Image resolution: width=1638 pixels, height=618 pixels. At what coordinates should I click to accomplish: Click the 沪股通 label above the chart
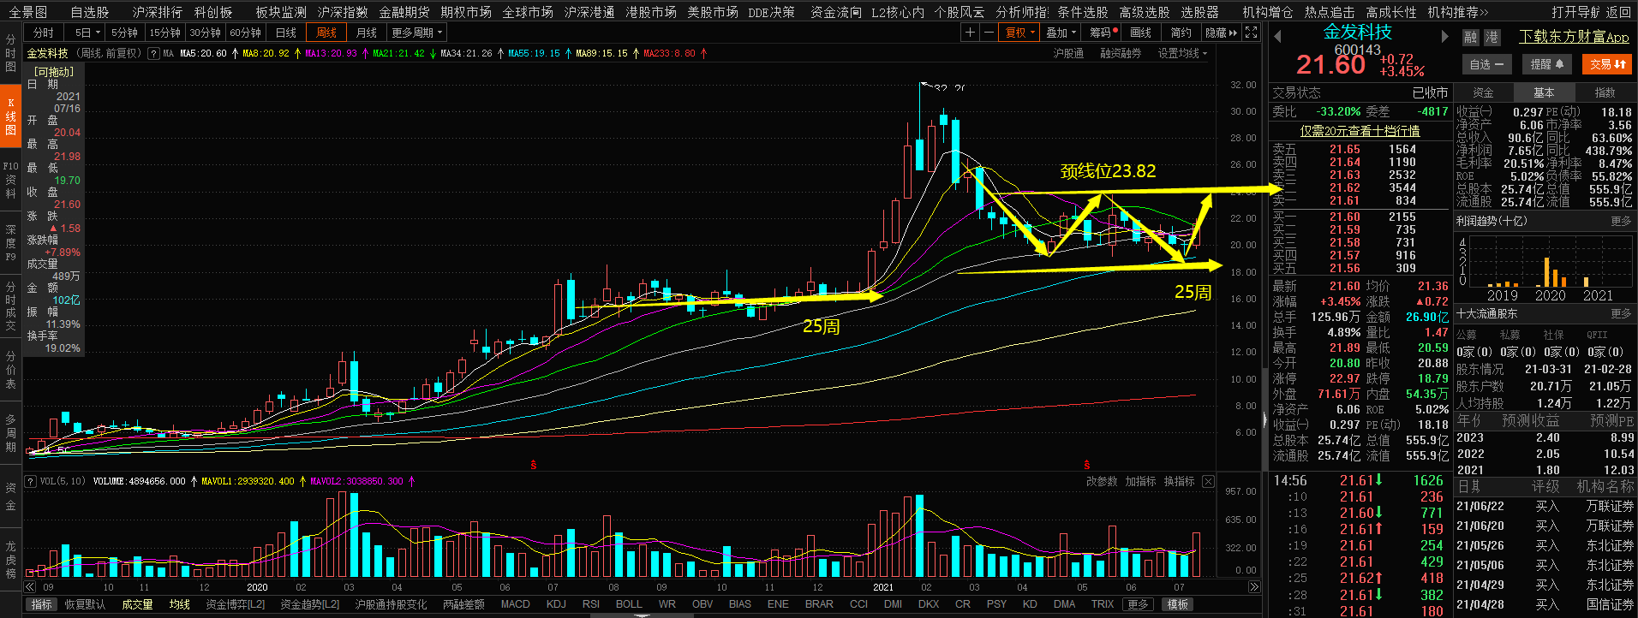tap(1068, 53)
